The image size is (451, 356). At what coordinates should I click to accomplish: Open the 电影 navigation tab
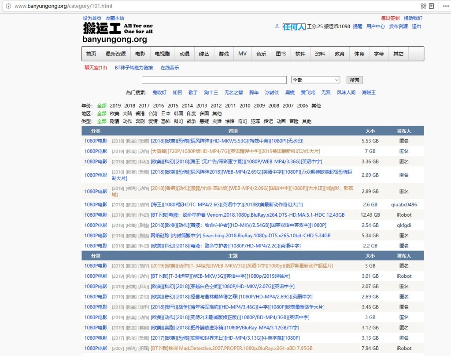140,54
